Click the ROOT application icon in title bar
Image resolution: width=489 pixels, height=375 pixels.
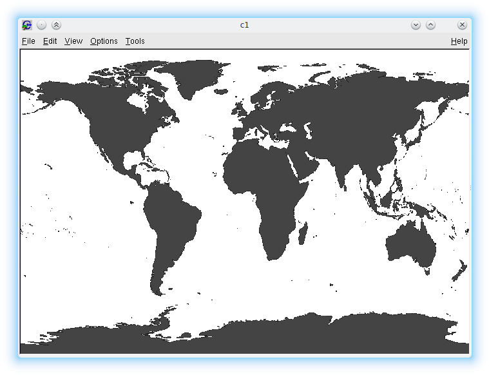[x=27, y=25]
